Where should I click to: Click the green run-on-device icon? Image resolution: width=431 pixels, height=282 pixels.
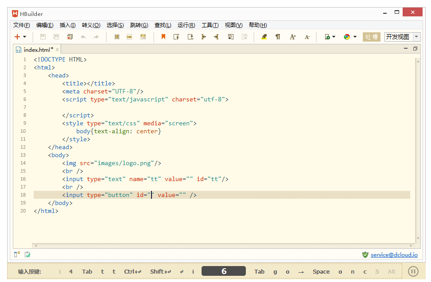(x=327, y=37)
